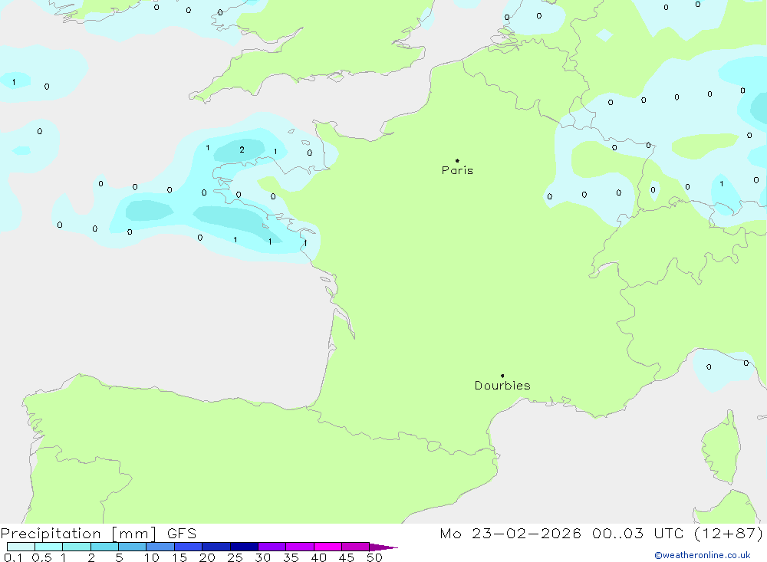Click the 5 mm legend color swatch
This screenshot has height=562, width=767.
coord(132,547)
